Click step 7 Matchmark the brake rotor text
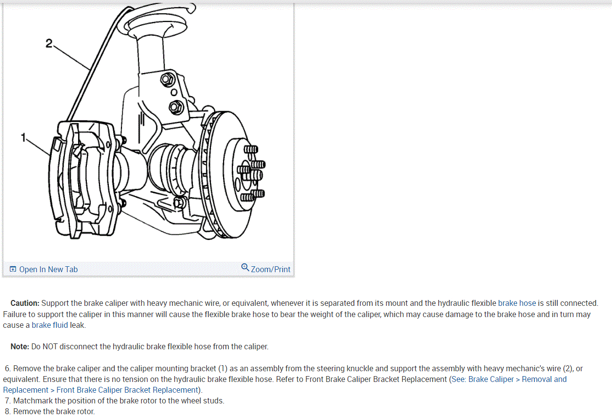Viewport: 612px width, 420px height. (115, 400)
